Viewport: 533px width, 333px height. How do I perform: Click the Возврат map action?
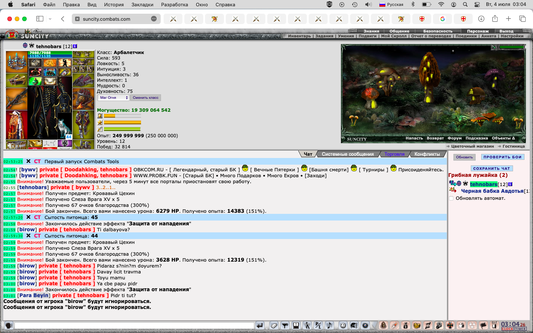click(435, 138)
